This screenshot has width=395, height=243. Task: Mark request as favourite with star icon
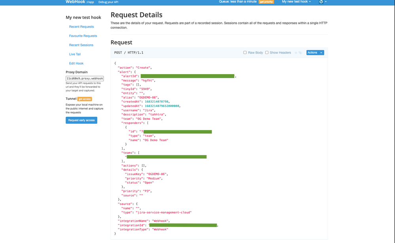296,53
